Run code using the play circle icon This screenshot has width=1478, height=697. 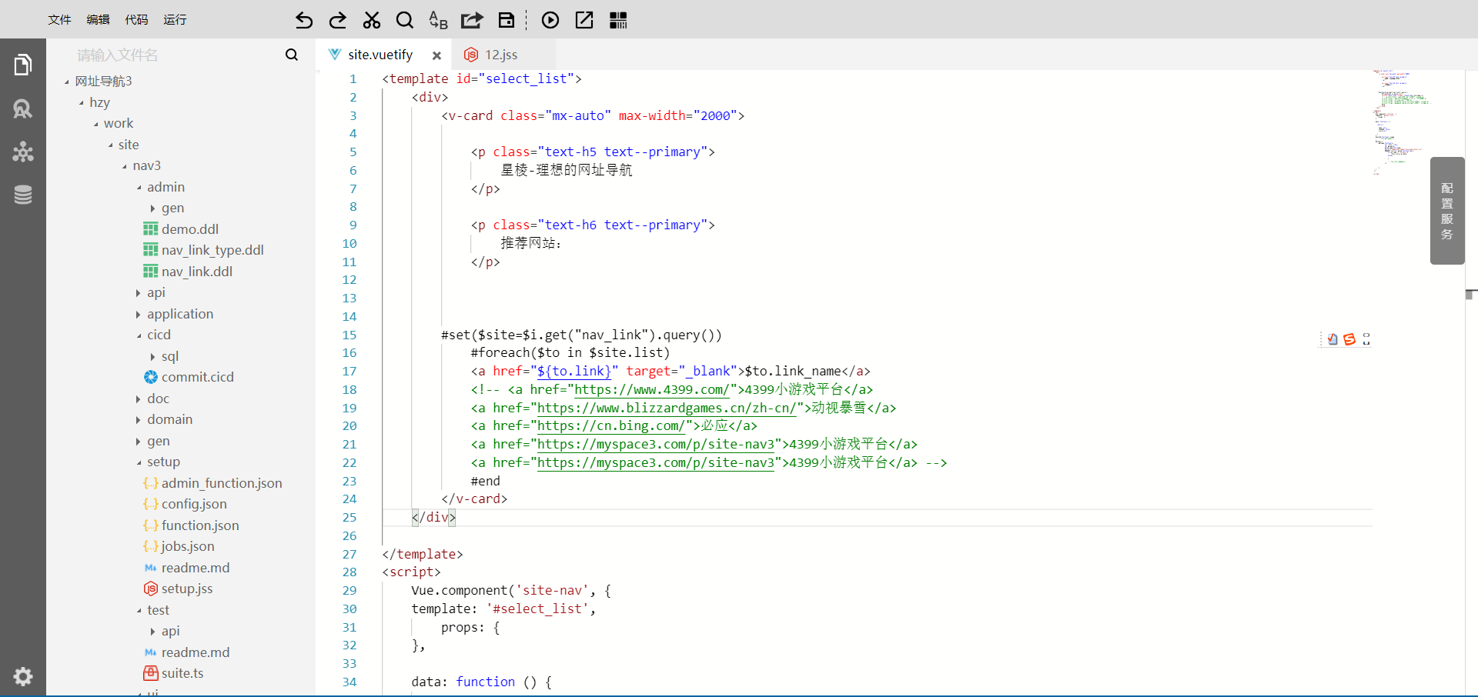[x=550, y=20]
